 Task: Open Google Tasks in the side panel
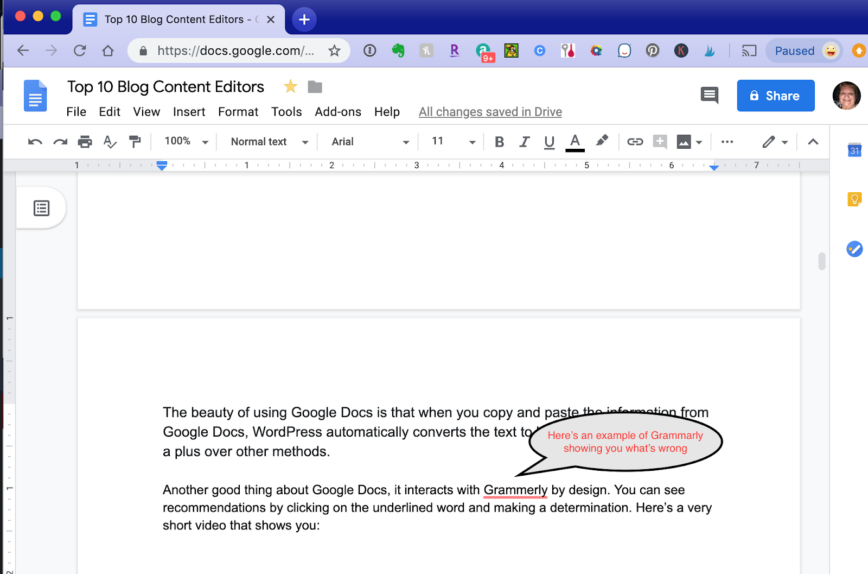coord(854,249)
